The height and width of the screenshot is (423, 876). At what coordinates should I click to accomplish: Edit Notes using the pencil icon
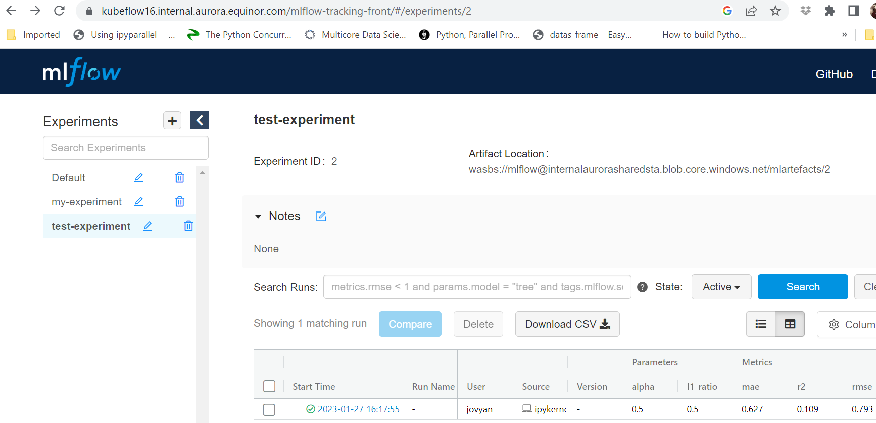point(321,217)
